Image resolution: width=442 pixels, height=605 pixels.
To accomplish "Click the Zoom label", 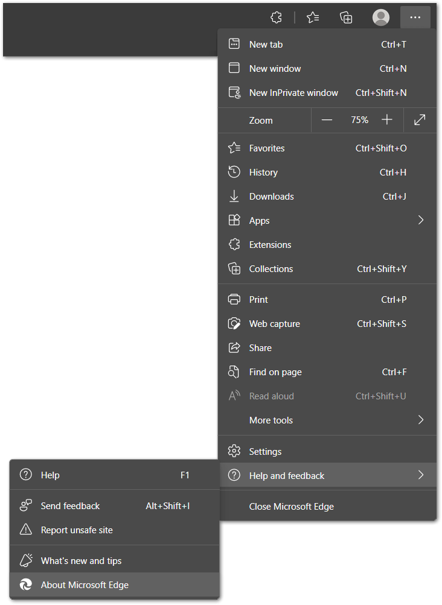I will (x=261, y=121).
